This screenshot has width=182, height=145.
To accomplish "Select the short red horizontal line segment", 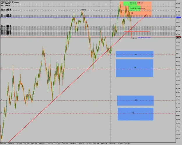I will (137, 32).
